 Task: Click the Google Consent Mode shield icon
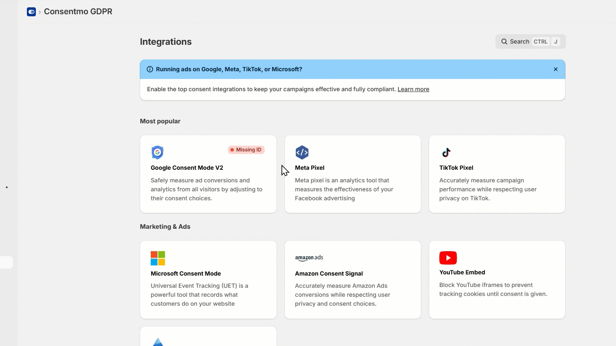click(157, 152)
